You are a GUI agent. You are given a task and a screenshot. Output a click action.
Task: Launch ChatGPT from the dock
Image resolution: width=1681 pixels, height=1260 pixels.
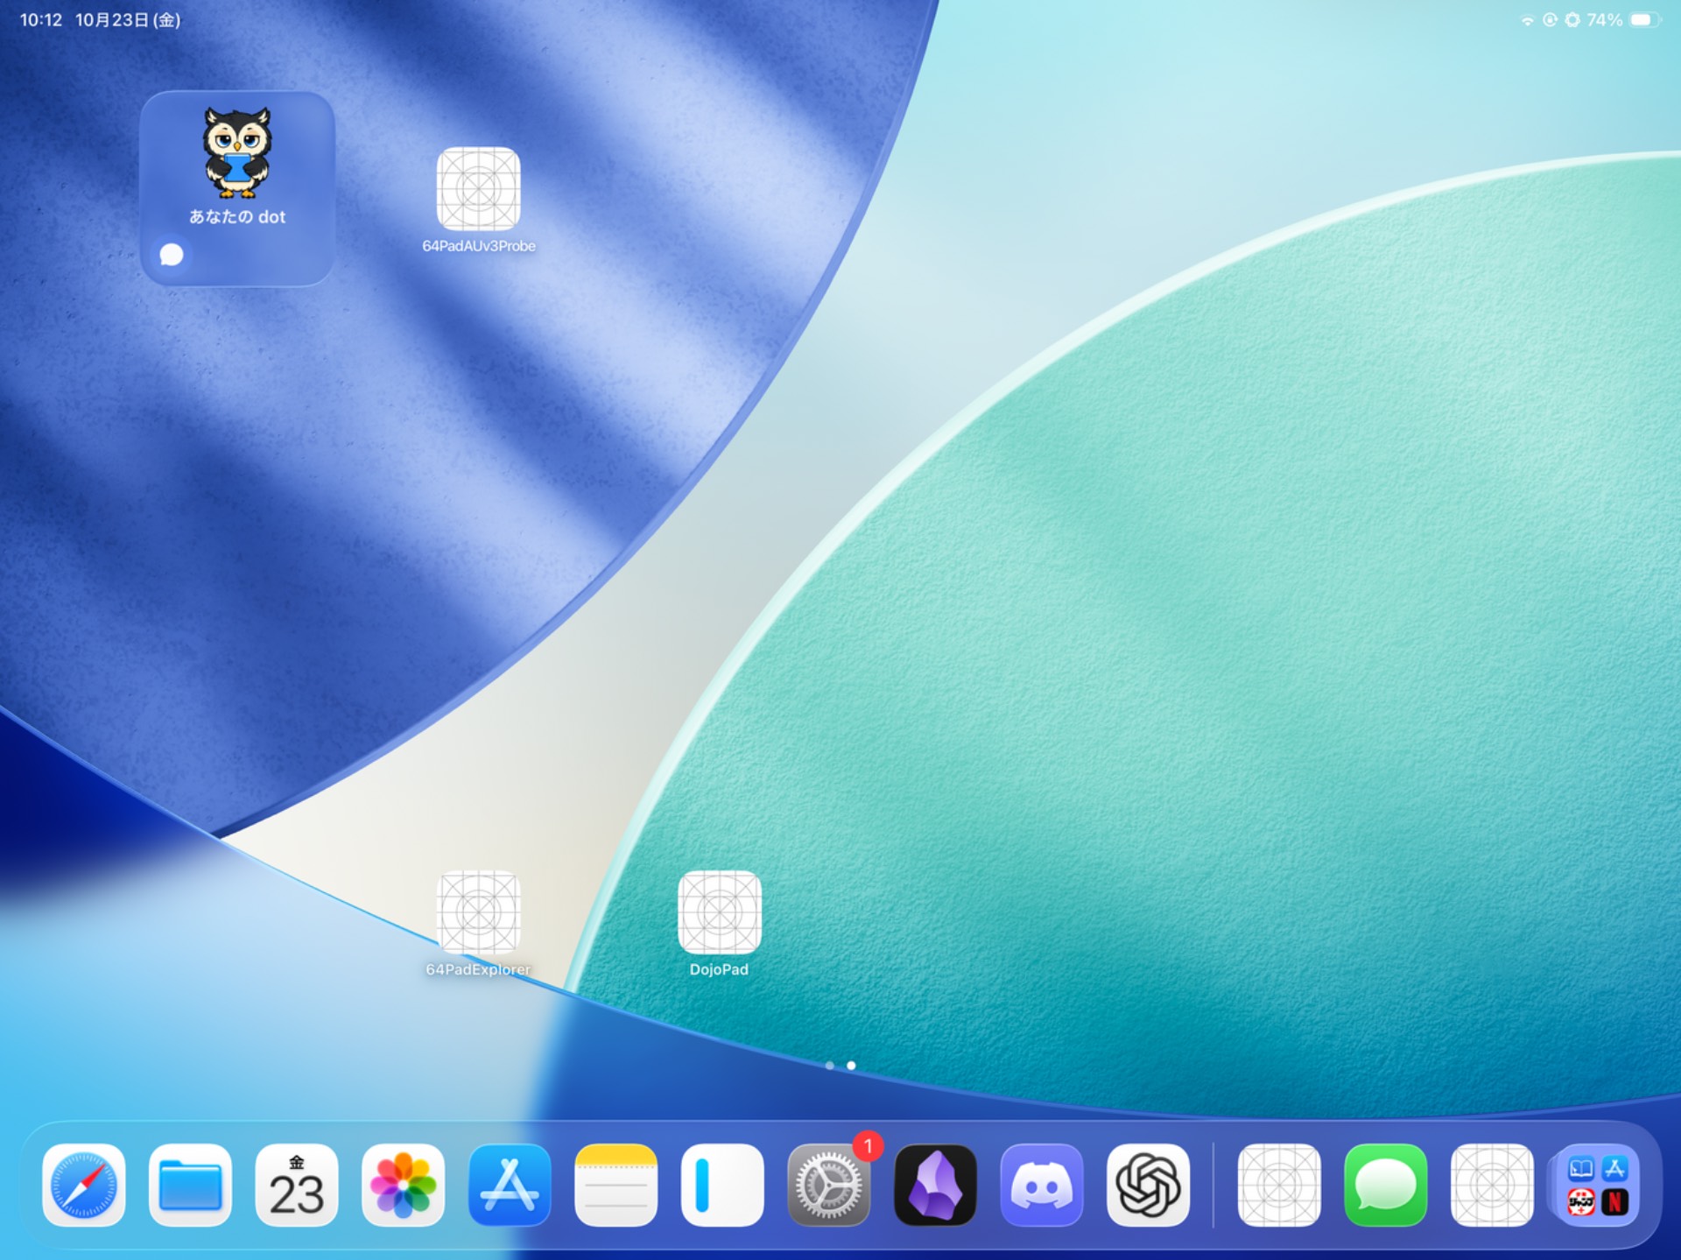[1148, 1186]
